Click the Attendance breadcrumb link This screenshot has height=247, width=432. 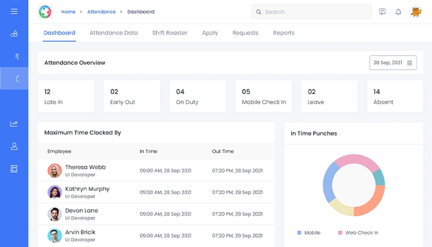click(101, 12)
